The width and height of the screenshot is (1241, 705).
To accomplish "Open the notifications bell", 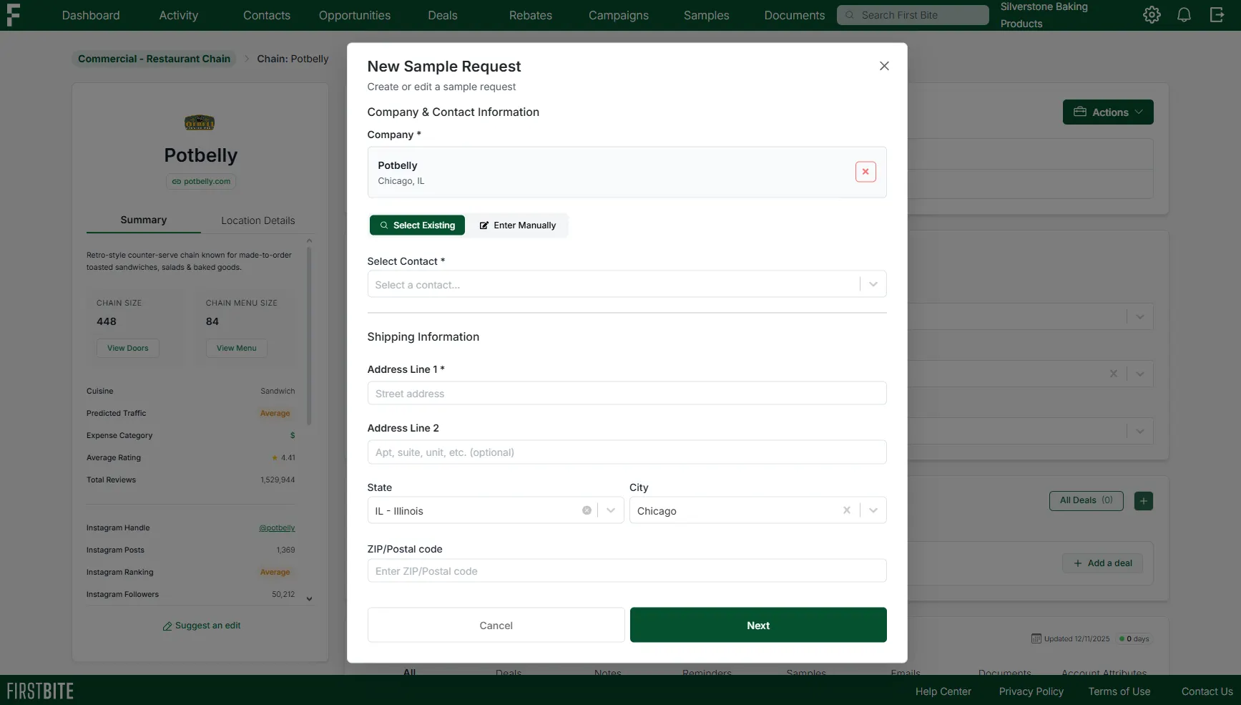I will [x=1184, y=15].
